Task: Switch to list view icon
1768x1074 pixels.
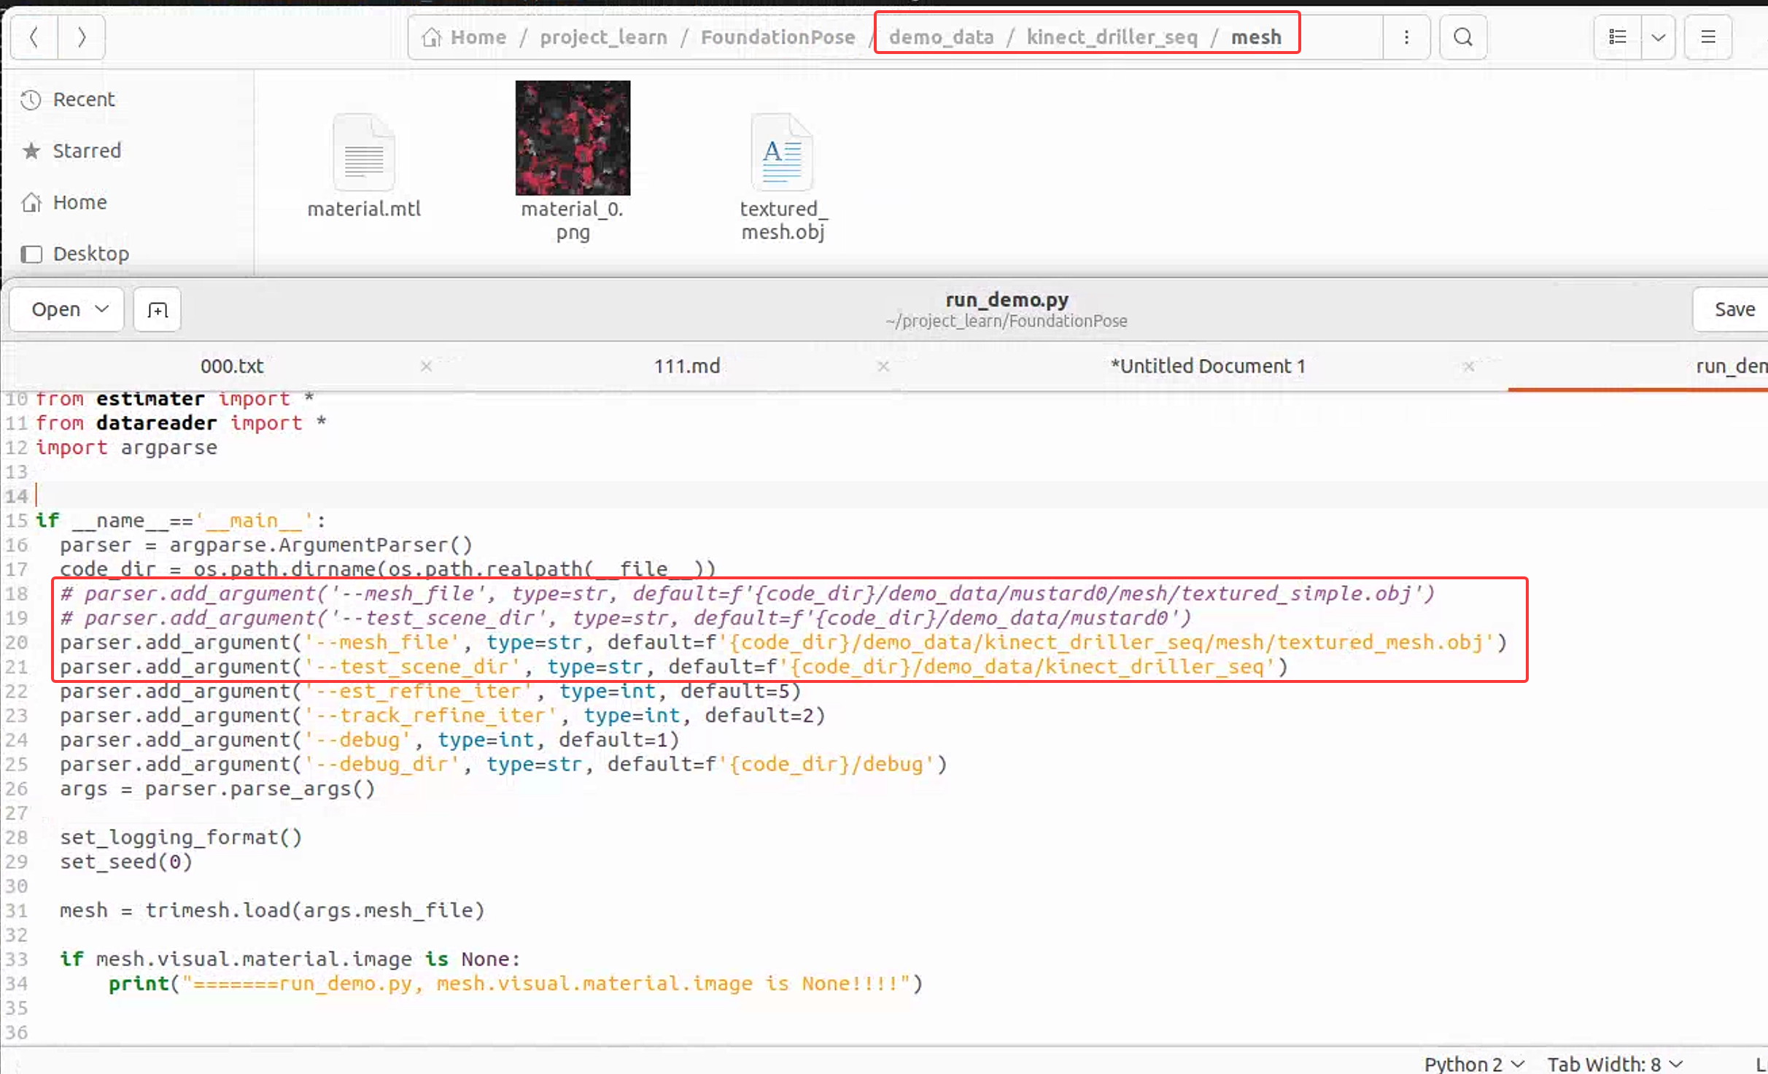Action: [x=1617, y=36]
